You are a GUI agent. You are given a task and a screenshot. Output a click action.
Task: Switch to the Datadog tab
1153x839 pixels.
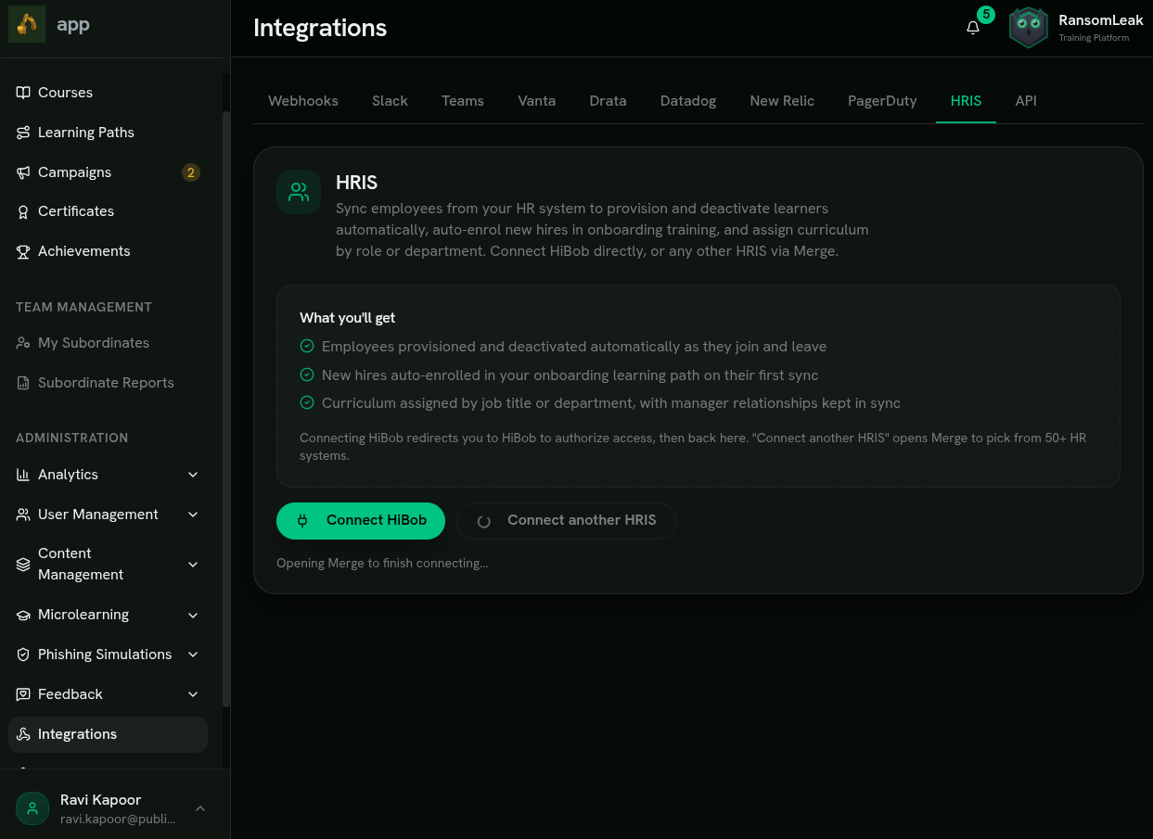688,101
